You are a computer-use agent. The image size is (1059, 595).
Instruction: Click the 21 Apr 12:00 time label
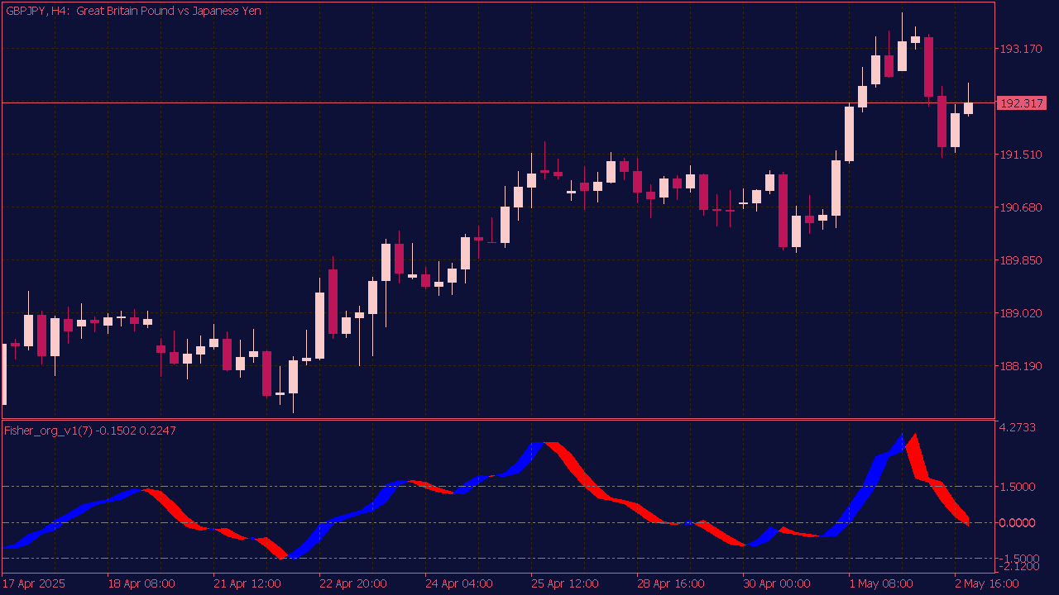pyautogui.click(x=247, y=583)
